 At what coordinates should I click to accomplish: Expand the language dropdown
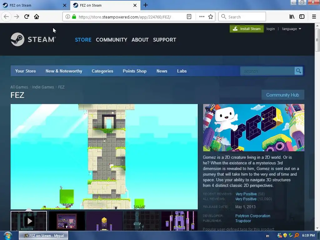click(x=292, y=29)
